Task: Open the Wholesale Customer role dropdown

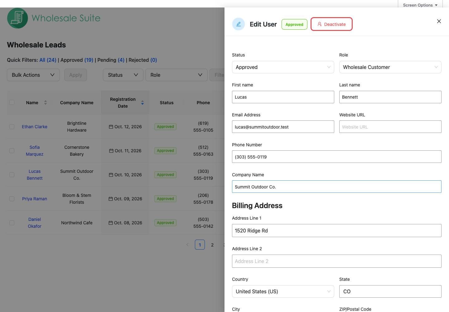Action: [x=390, y=67]
